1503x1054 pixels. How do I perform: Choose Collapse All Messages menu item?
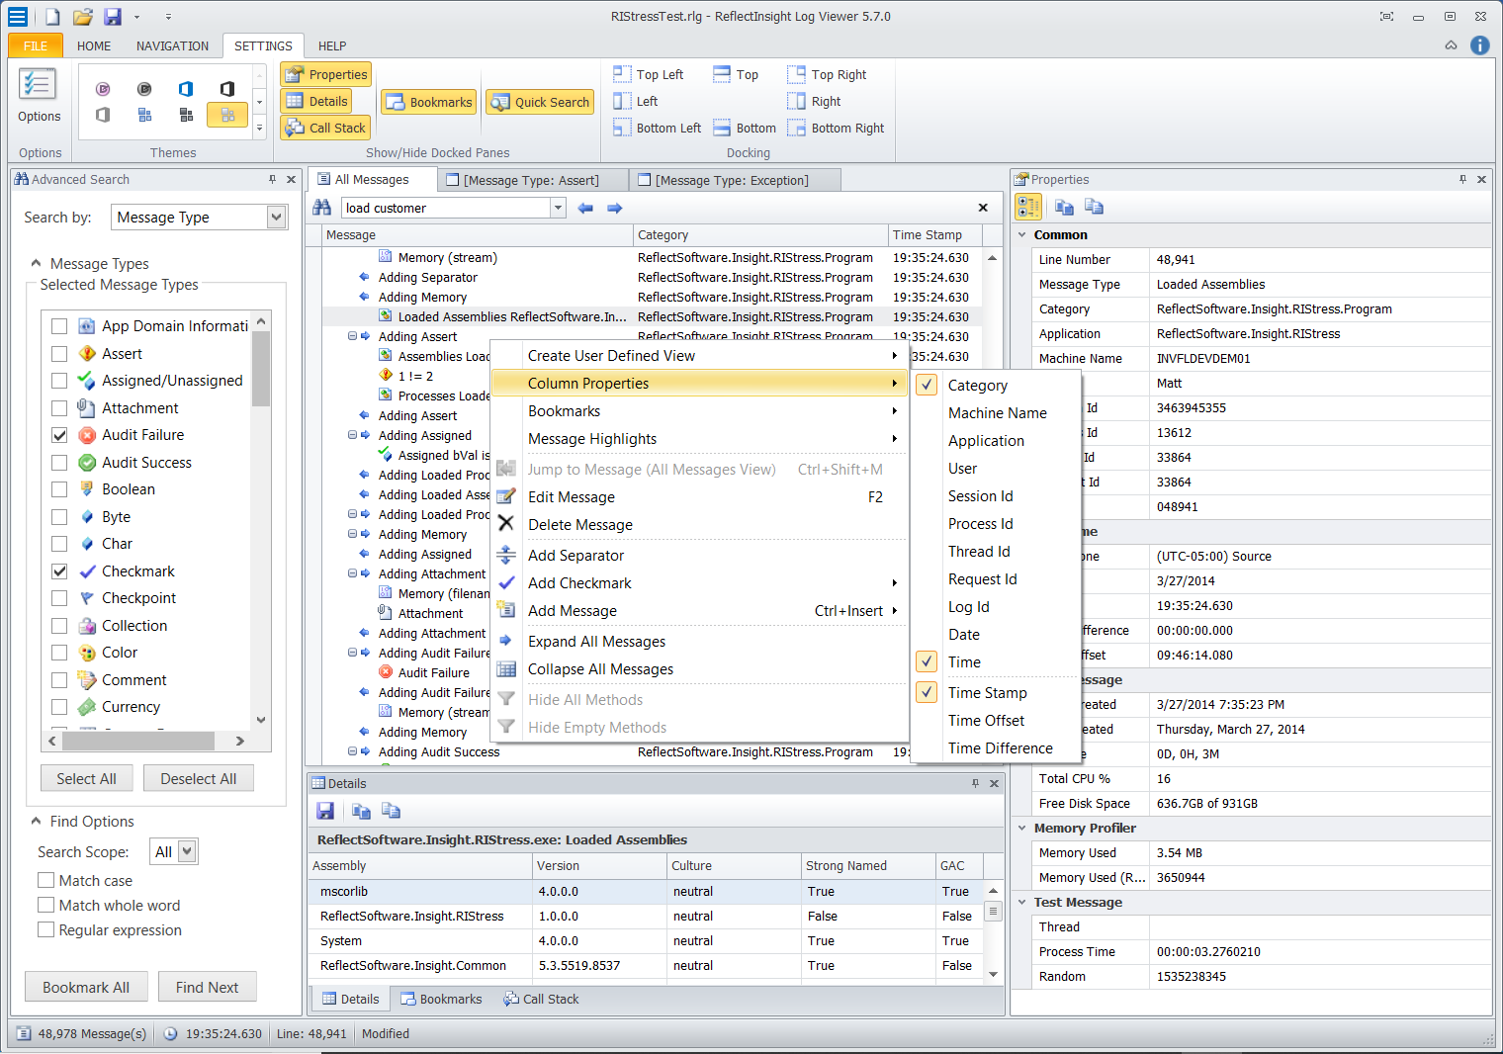[x=700, y=669]
